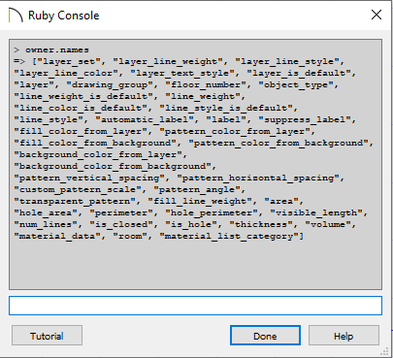Close the Ruby Console dialog
393x358 pixels.
pyautogui.click(x=377, y=15)
